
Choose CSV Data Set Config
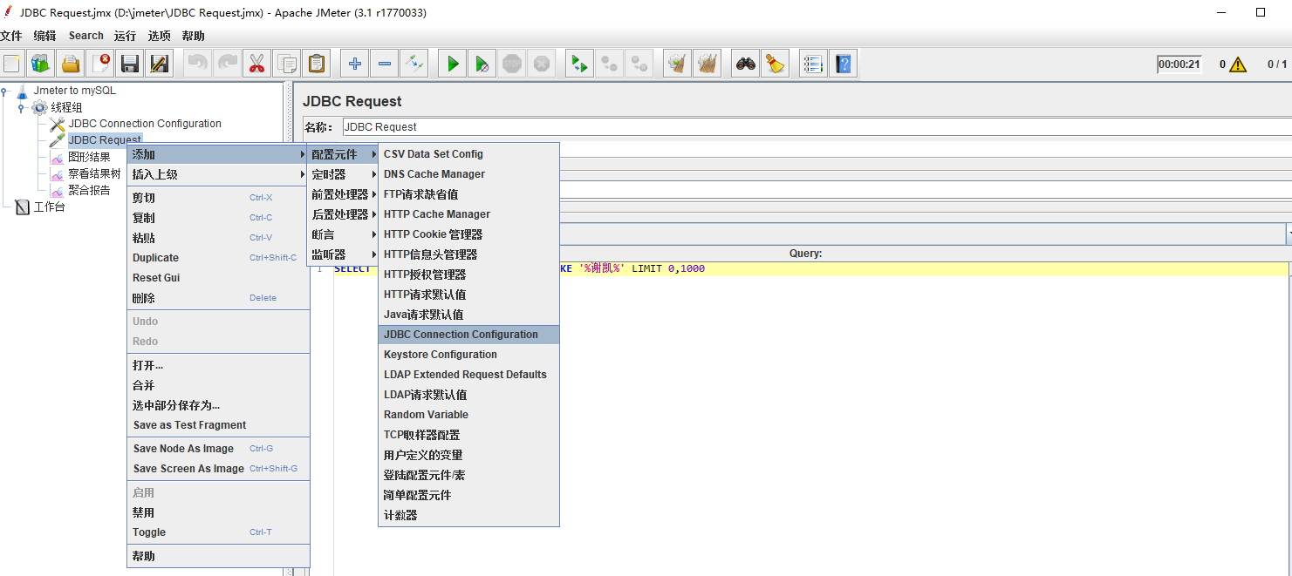click(468, 154)
